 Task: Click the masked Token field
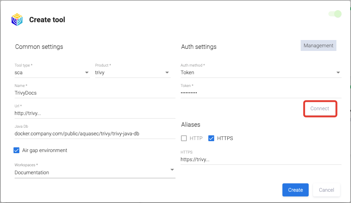coord(261,93)
